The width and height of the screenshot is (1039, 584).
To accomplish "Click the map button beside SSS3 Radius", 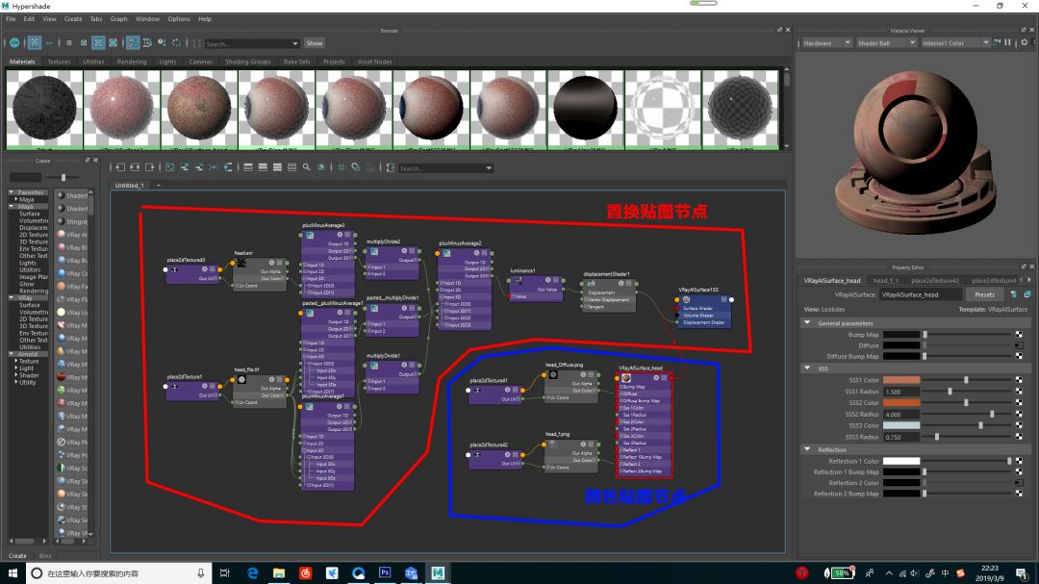I will pyautogui.click(x=1019, y=438).
